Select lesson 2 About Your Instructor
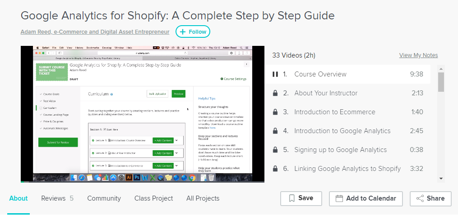This screenshot has height=215, width=458. [x=347, y=93]
